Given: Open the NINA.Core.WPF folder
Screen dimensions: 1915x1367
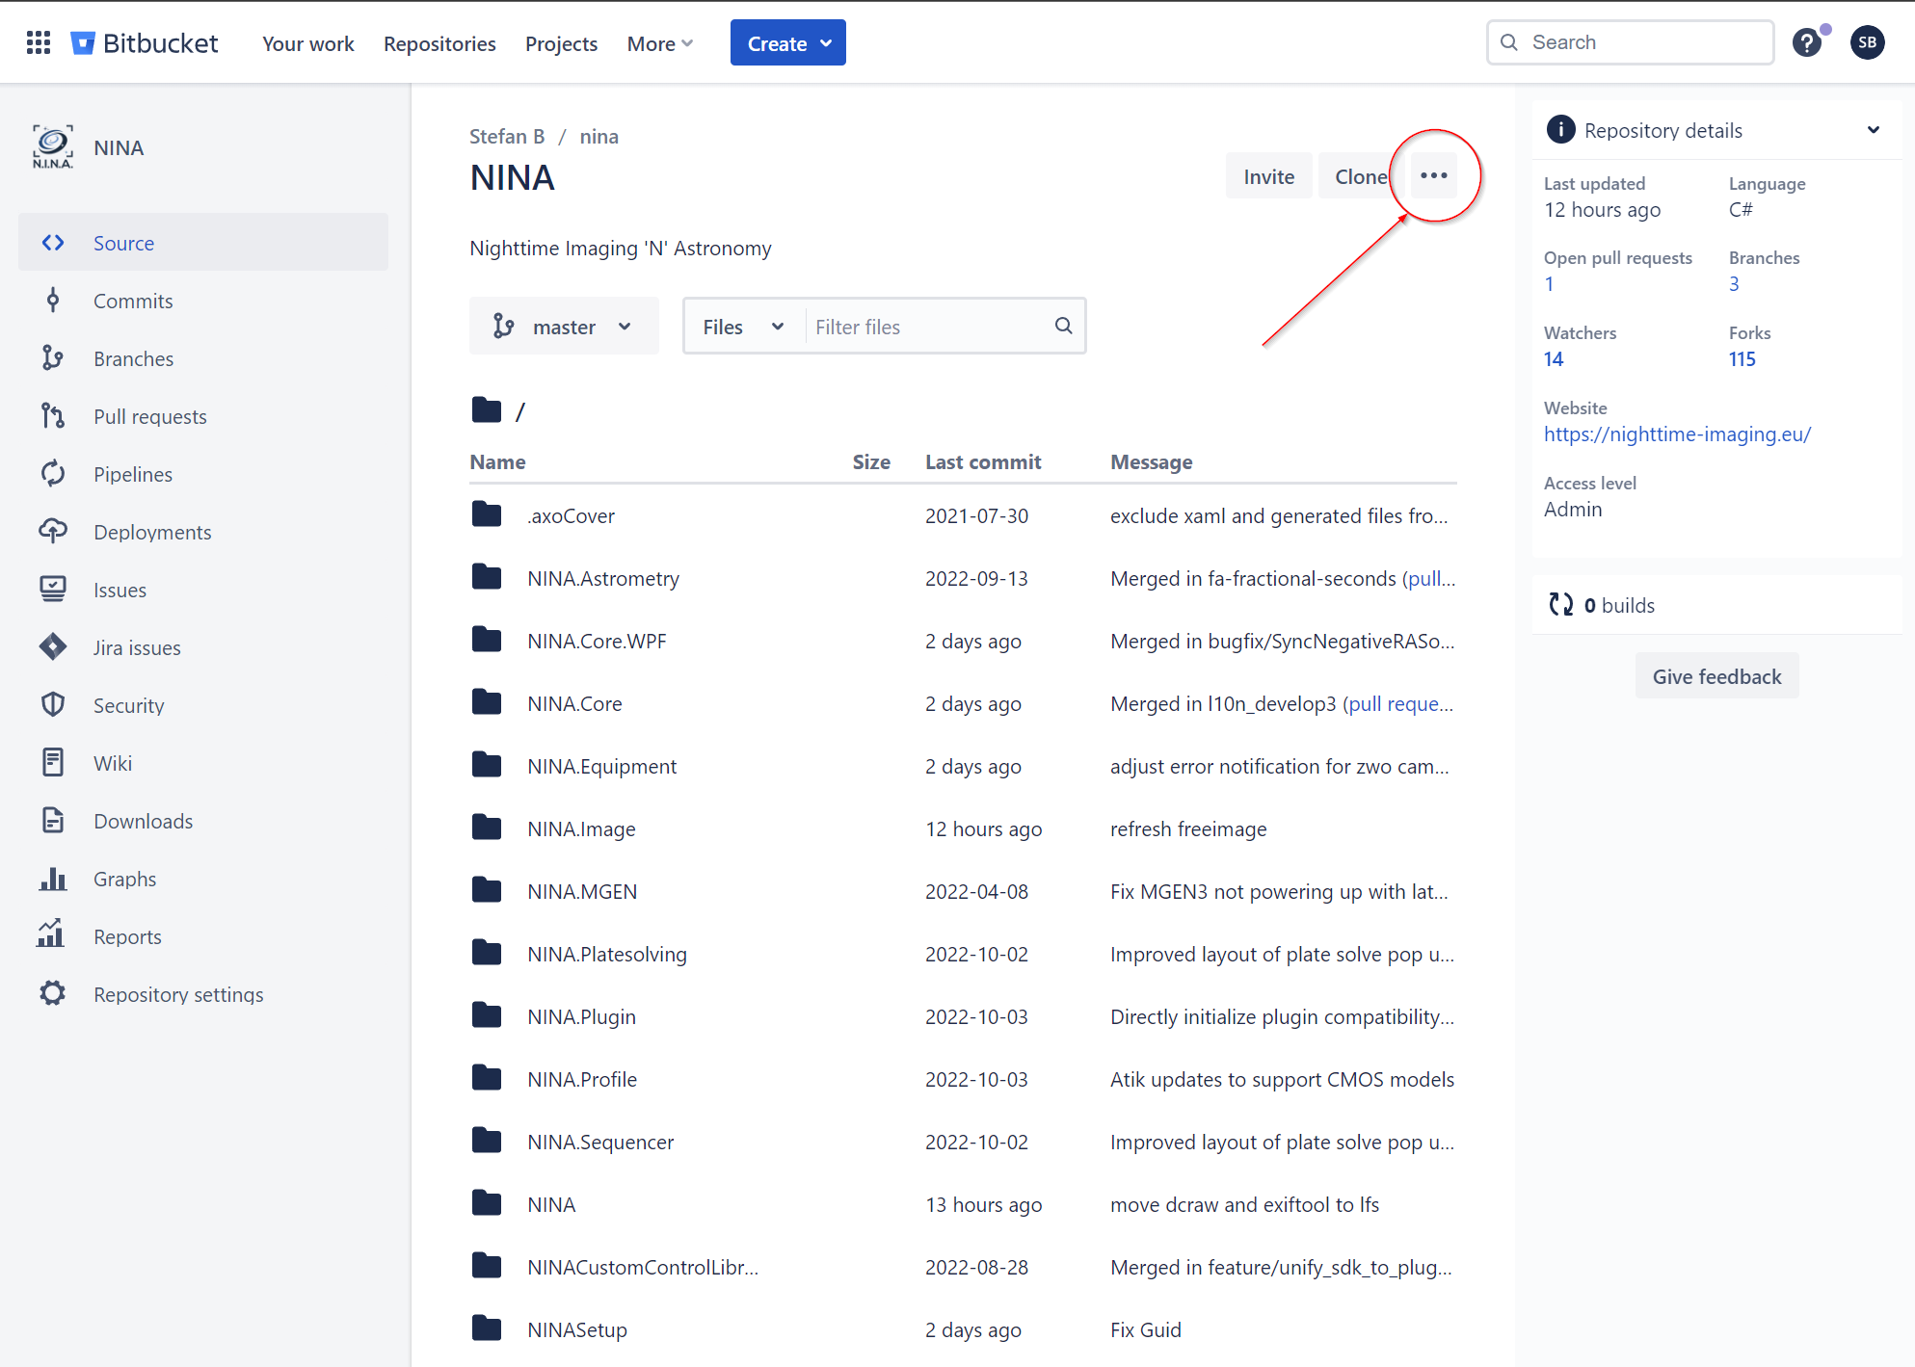Looking at the screenshot, I should pyautogui.click(x=597, y=641).
